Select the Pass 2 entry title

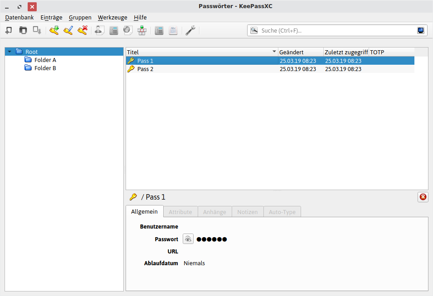tap(145, 69)
